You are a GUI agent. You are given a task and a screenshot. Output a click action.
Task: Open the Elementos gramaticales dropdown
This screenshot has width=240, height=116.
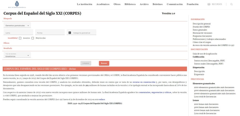coord(17,25)
